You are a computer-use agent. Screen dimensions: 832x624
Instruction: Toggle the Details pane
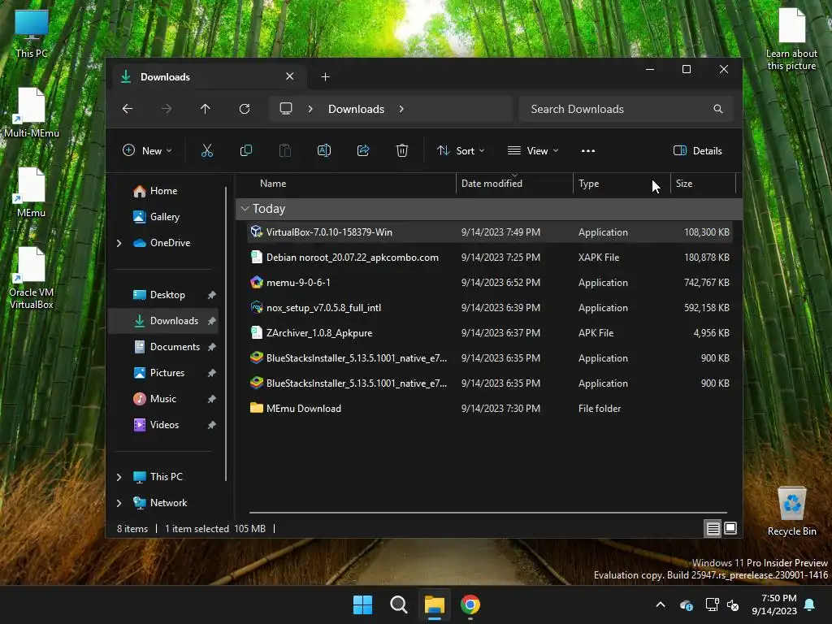point(698,150)
